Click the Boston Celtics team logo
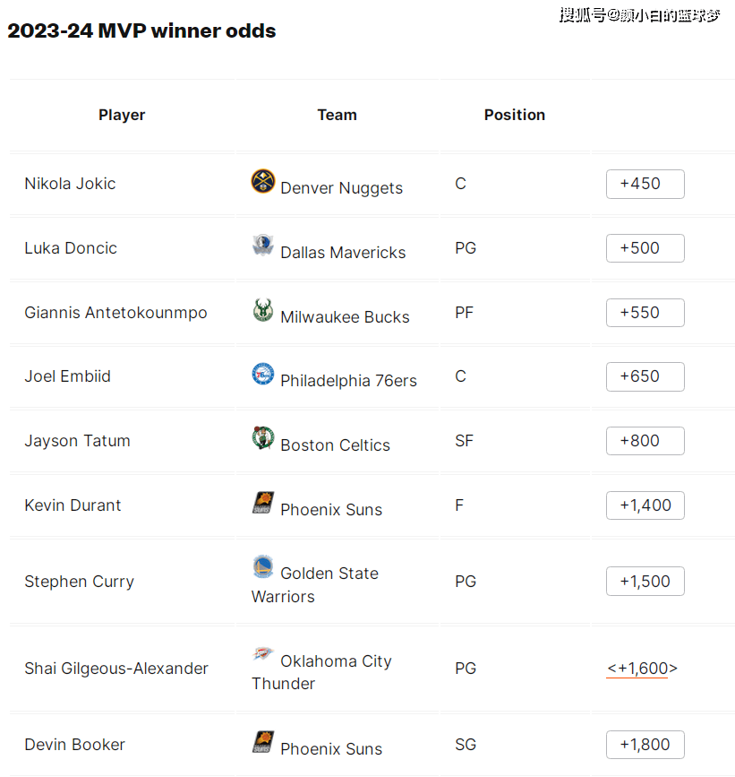The height and width of the screenshot is (777, 735). click(x=262, y=439)
